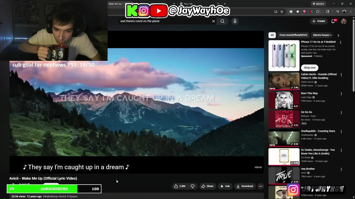The image size is (355, 199).
Task: Open options for iPhone 17 ad
Action: (x=341, y=43)
